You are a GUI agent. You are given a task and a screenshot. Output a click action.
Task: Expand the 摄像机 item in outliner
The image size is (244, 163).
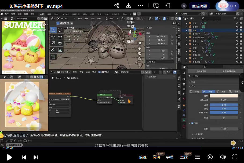pos(187,27)
